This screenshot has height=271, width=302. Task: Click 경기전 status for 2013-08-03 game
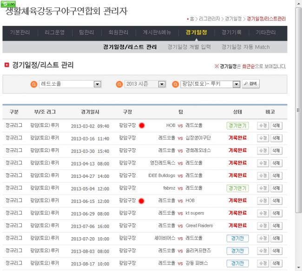tap(237, 251)
